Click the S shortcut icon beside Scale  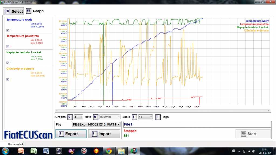pyautogui.click(x=134, y=117)
